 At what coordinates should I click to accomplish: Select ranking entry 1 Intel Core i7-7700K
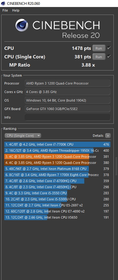coord(57,144)
